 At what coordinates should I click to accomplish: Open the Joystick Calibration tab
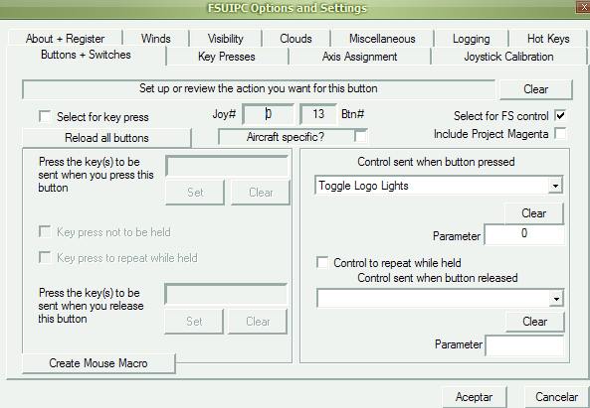click(508, 57)
